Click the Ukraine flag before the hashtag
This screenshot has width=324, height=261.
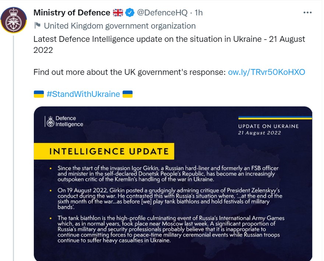click(39, 94)
